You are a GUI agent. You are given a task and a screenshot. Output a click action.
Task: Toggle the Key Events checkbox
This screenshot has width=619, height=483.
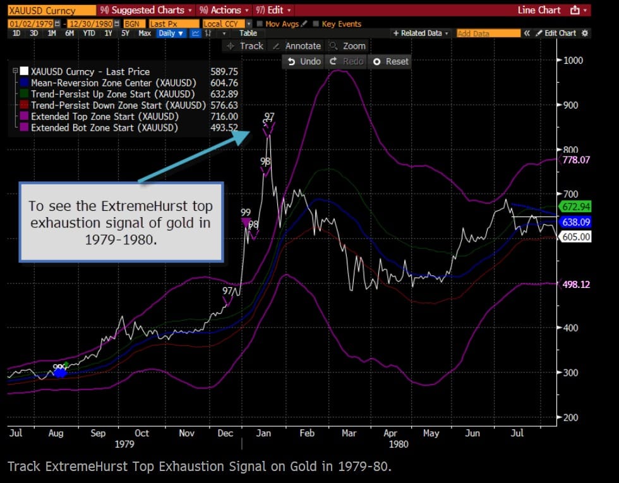point(316,23)
